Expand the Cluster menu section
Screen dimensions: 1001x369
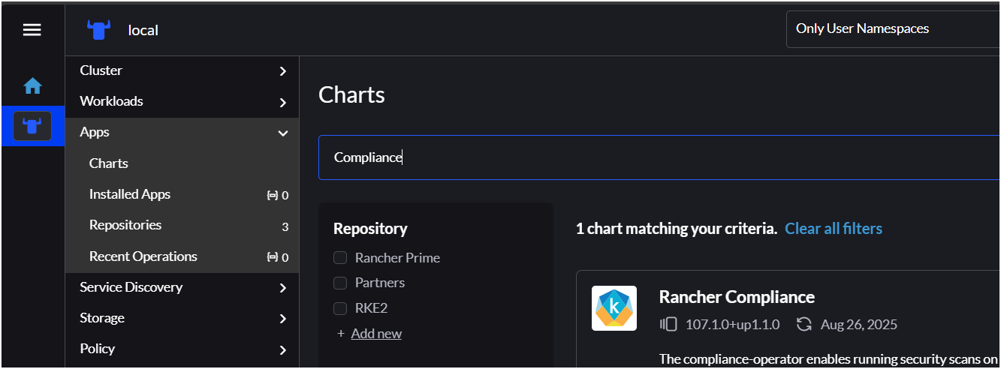tap(282, 71)
